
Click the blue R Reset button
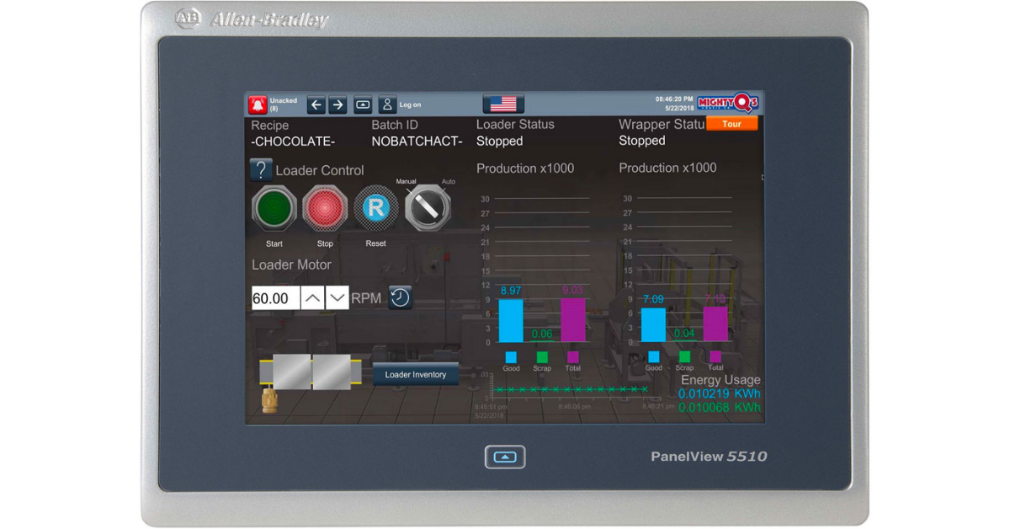point(375,207)
